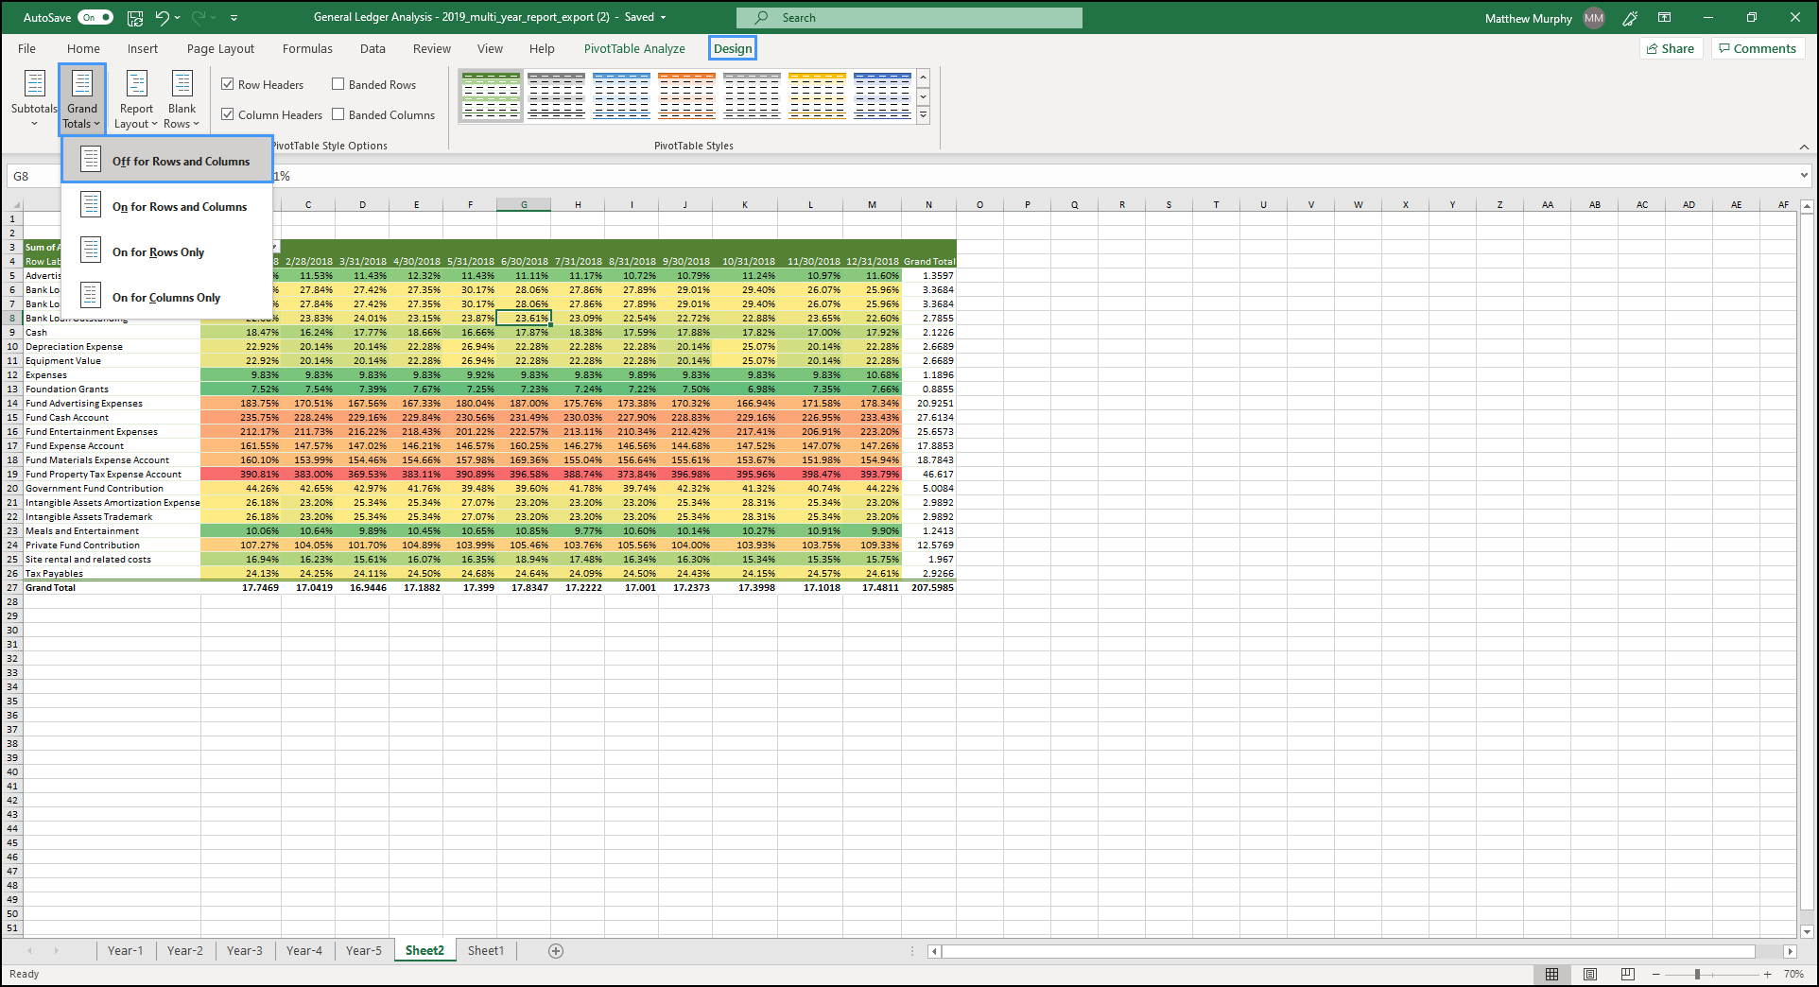
Task: Increase zoom using the zoom slider
Action: [x=1767, y=974]
